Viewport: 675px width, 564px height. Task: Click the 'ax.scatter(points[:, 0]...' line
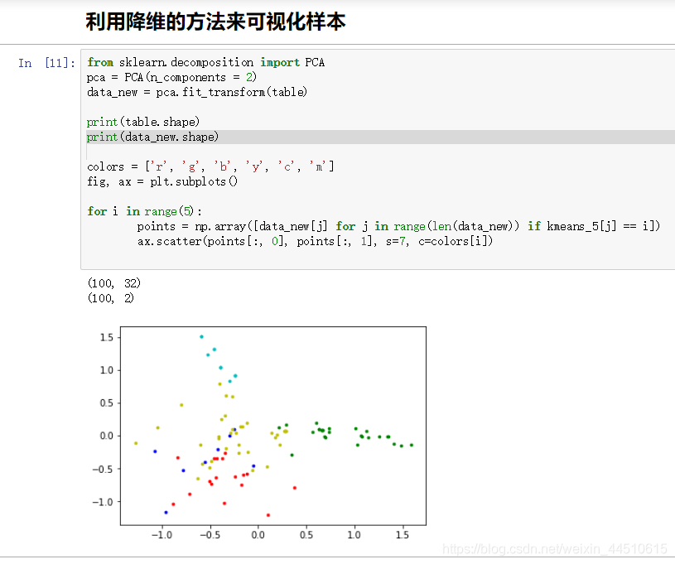tap(315, 242)
